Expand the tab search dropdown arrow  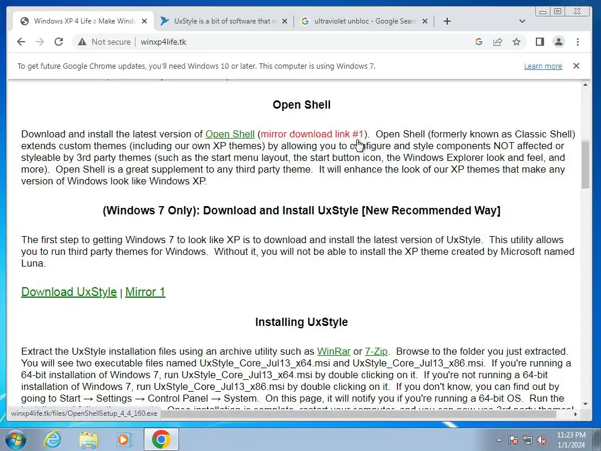point(522,21)
